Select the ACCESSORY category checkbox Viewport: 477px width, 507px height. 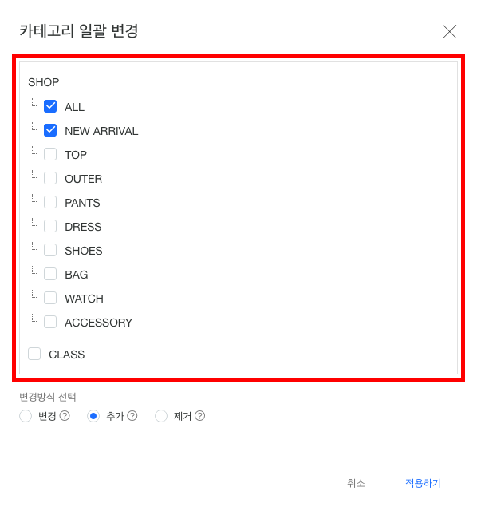(50, 322)
